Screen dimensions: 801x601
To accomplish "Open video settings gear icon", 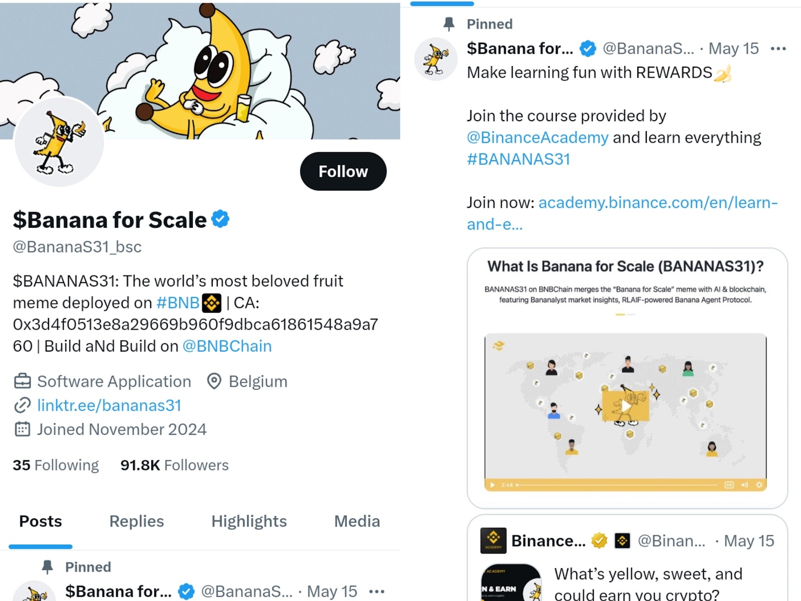I will click(x=759, y=485).
